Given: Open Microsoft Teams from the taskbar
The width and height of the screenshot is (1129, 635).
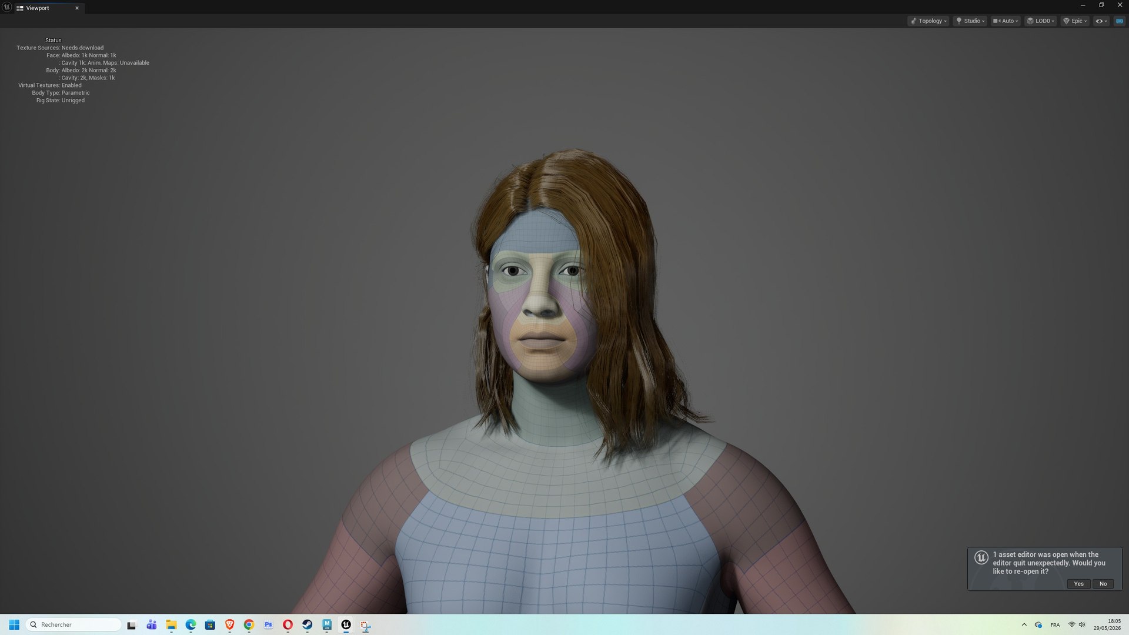Looking at the screenshot, I should [x=152, y=624].
